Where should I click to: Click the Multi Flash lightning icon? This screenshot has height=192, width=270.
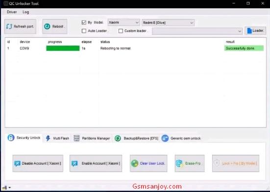tap(48, 138)
